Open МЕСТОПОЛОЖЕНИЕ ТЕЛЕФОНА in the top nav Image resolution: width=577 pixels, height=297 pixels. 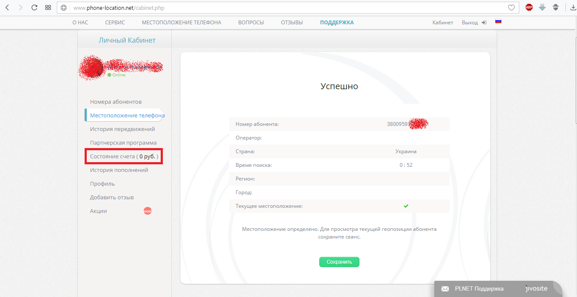click(181, 23)
